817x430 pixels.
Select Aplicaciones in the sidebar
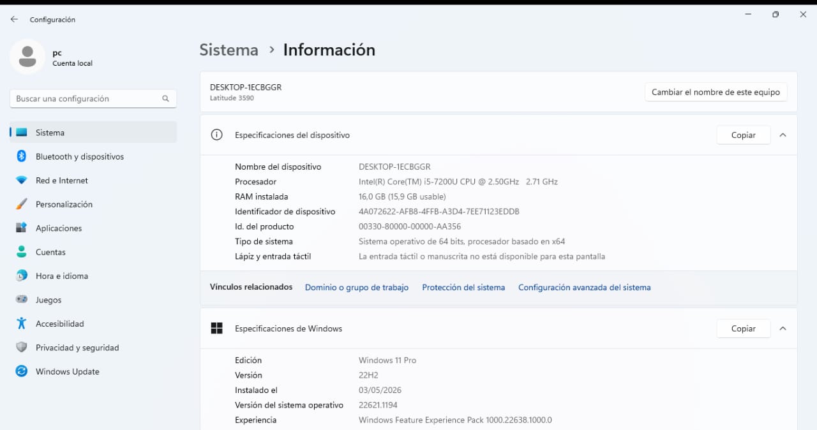93,228
